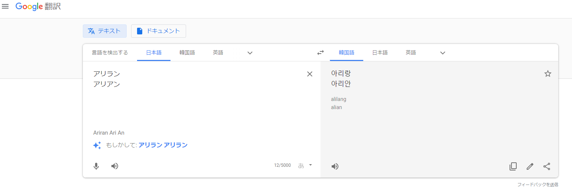Switch to ドキュメント translation mode
Screen dimensions: 572x196
[159, 31]
